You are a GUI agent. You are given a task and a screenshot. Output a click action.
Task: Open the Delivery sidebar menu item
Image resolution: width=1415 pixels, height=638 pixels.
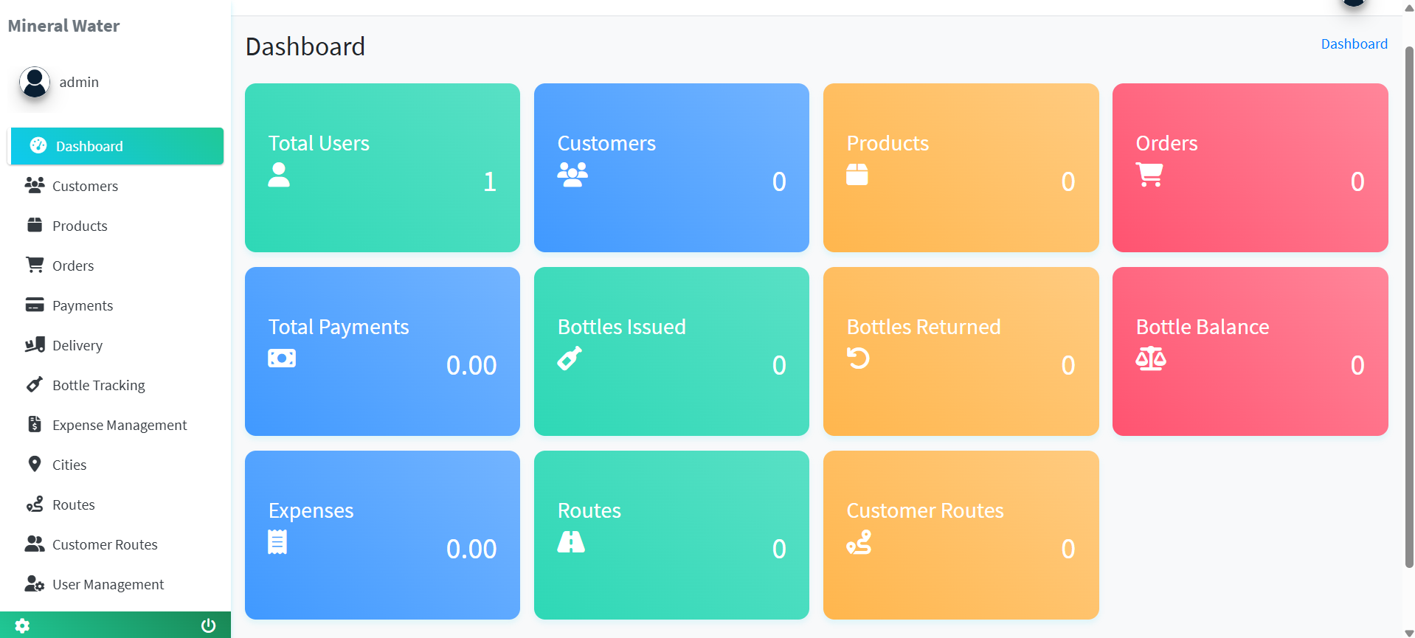point(115,345)
